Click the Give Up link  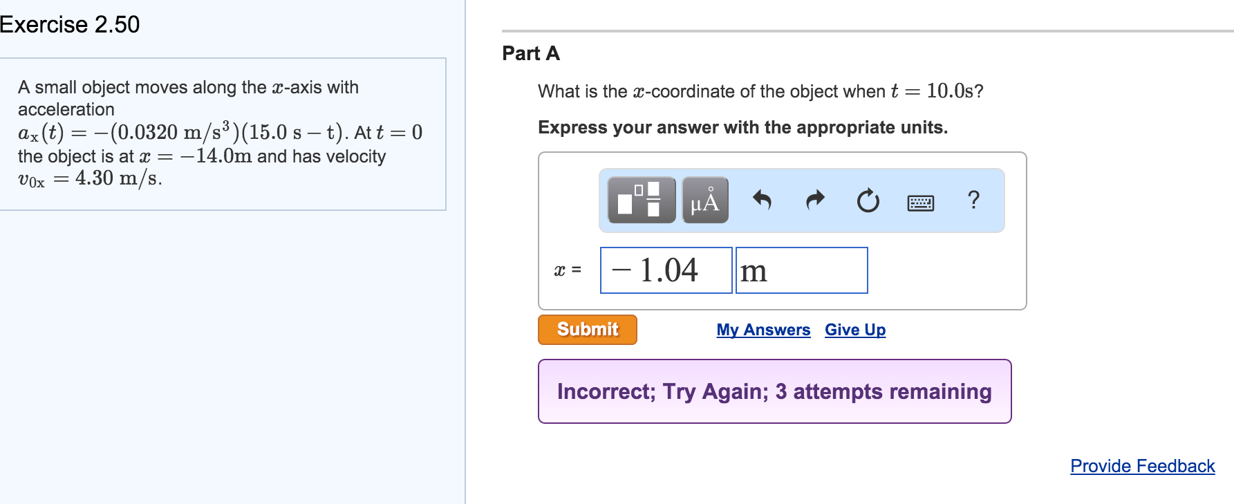854,330
